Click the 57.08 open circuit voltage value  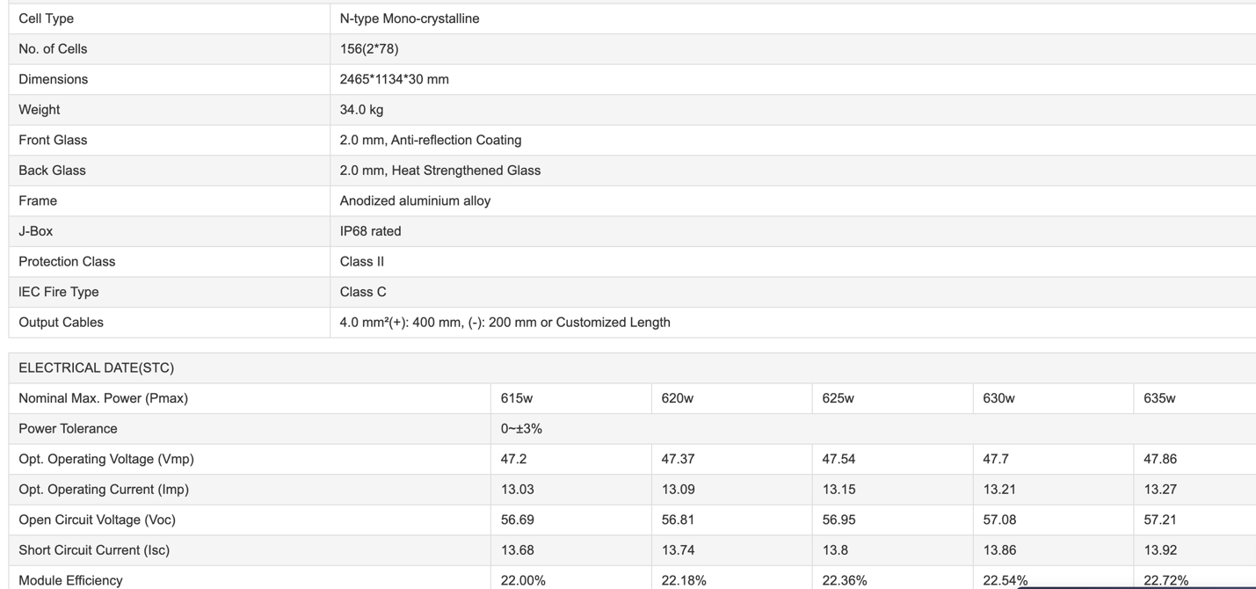999,520
